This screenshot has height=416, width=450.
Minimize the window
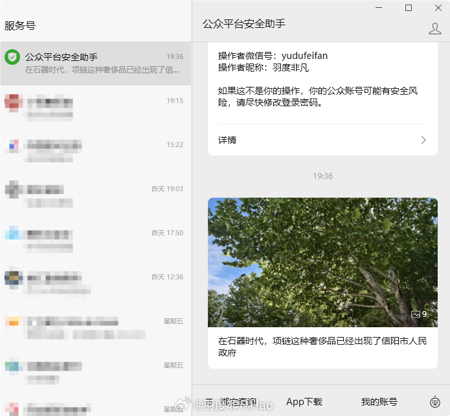[x=379, y=8]
